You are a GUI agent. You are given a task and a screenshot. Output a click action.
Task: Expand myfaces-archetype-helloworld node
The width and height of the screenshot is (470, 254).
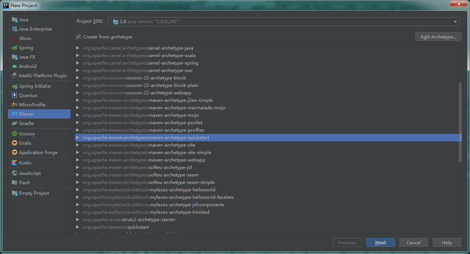78,190
